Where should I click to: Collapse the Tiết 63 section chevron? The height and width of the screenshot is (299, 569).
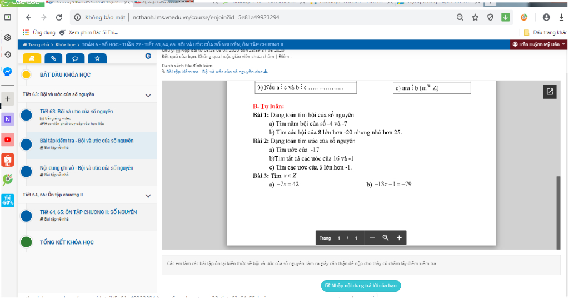click(148, 96)
